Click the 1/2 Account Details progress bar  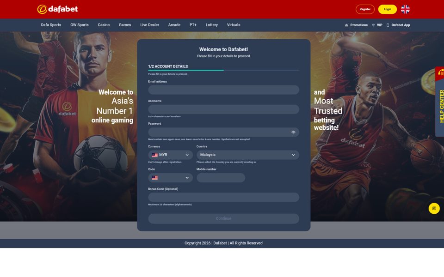(223, 70)
